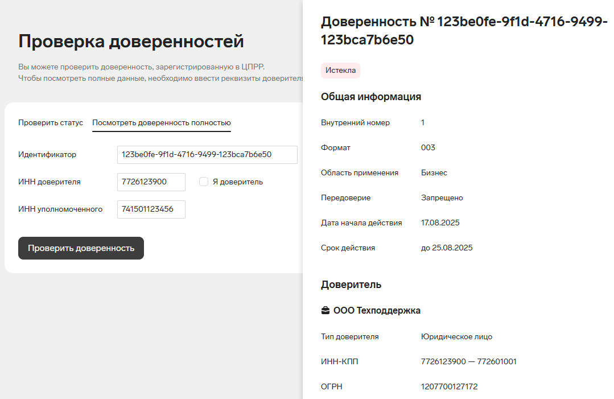The width and height of the screenshot is (614, 399).
Task: Click the "Общая информация" section heading
Action: point(371,97)
